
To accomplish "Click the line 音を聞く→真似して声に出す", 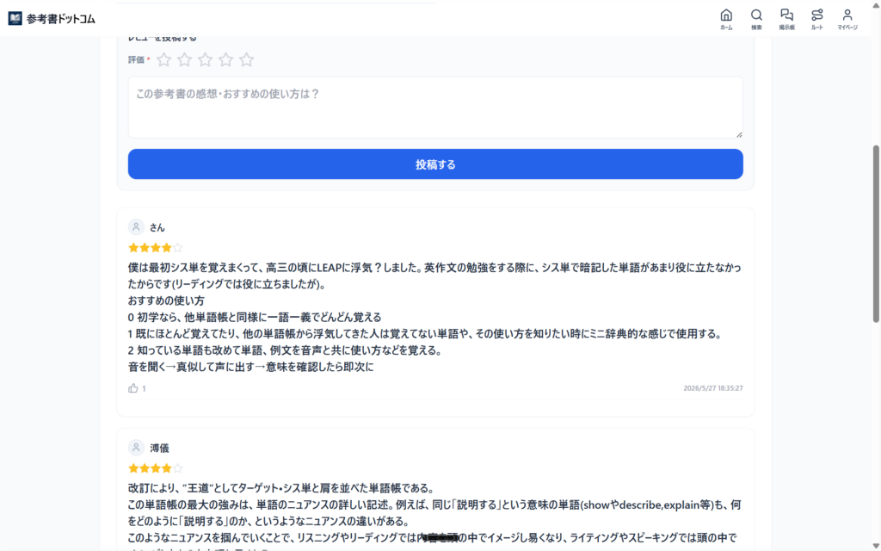I will pyautogui.click(x=251, y=367).
